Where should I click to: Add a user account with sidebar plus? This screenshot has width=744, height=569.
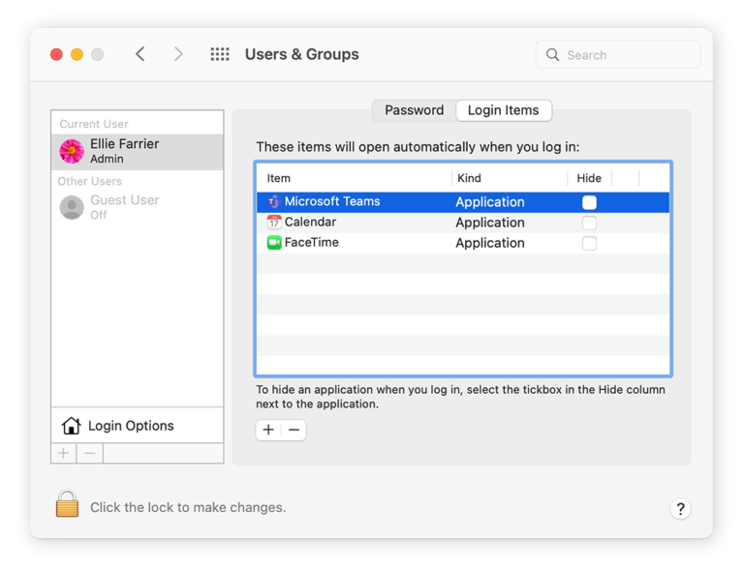point(64,453)
